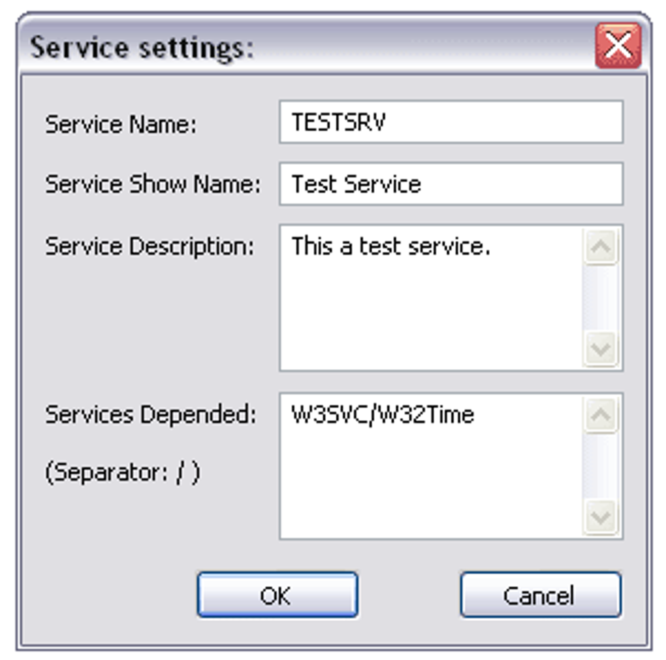Click the Service Show Name label
This screenshot has width=666, height=660.
coord(152,185)
